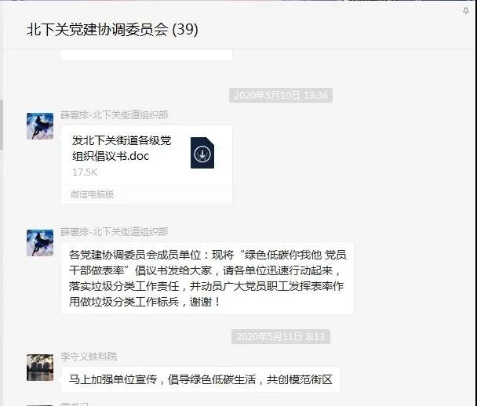Click the 17.5K file size text
The height and width of the screenshot is (406, 477).
coord(85,172)
